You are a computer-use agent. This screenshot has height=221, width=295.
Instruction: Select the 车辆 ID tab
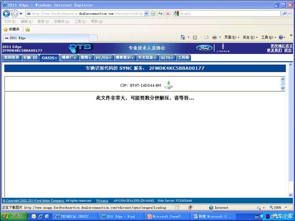point(30,58)
